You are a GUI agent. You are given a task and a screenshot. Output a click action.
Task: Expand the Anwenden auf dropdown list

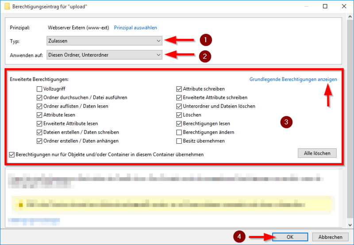104,55
